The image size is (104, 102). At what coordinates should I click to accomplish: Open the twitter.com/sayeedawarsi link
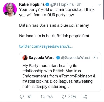click(x=46, y=46)
